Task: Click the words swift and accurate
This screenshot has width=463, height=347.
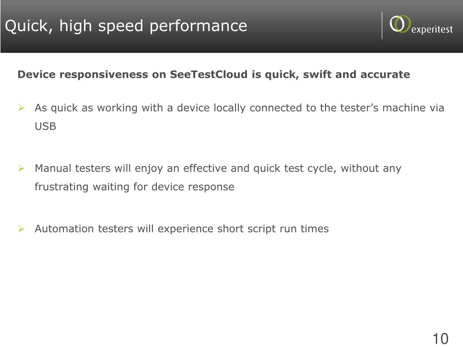Action: pyautogui.click(x=356, y=75)
